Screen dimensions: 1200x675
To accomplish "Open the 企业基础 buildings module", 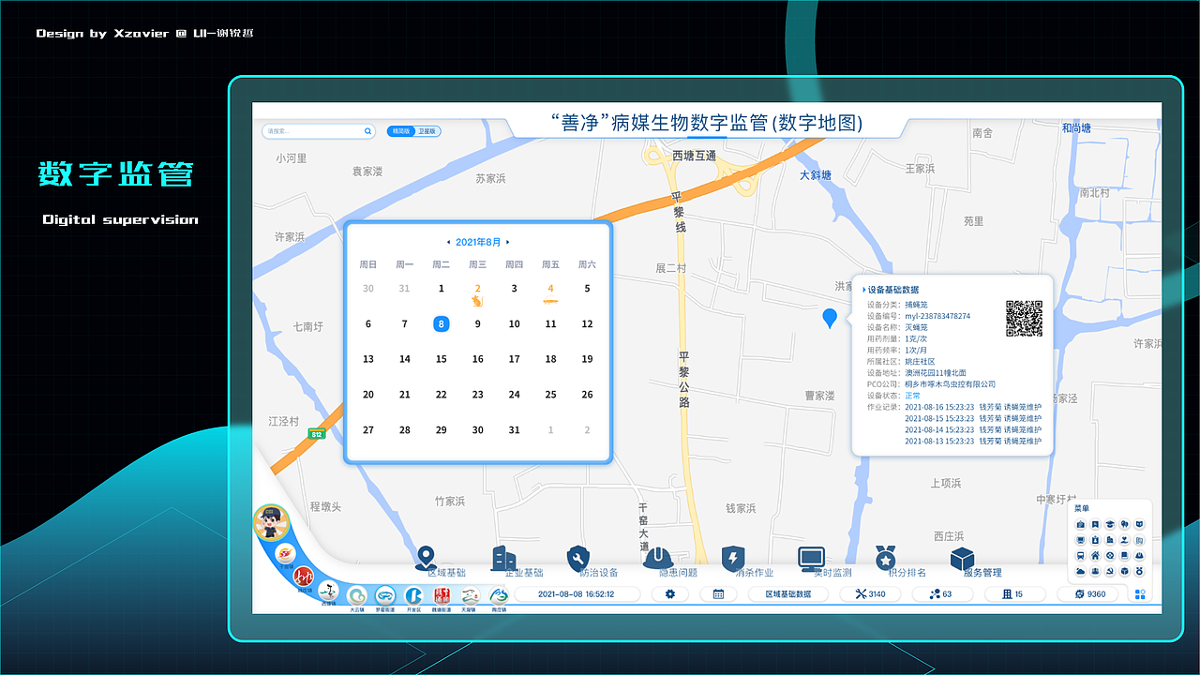I will click(x=503, y=557).
